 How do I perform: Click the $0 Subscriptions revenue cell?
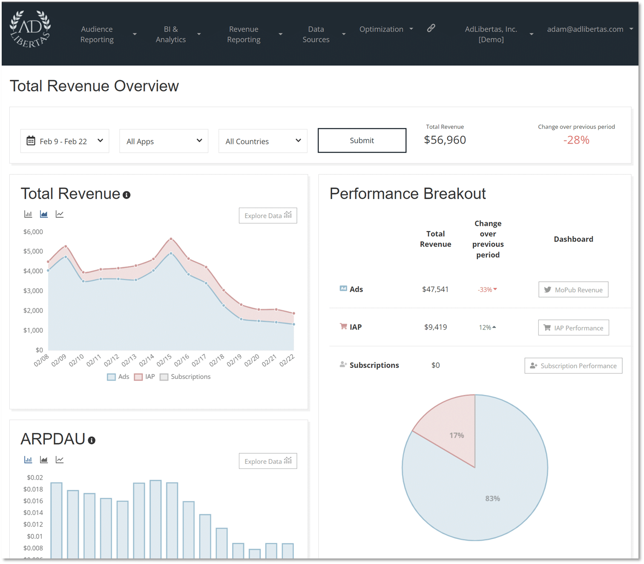click(x=435, y=365)
